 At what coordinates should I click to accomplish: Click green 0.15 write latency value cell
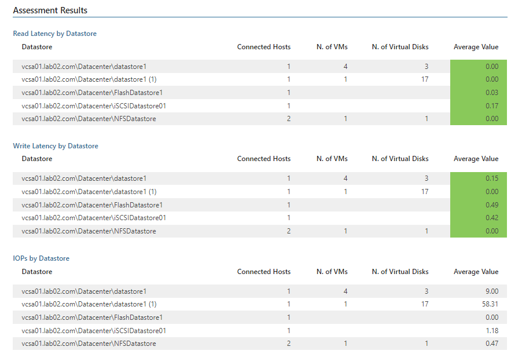pyautogui.click(x=479, y=178)
